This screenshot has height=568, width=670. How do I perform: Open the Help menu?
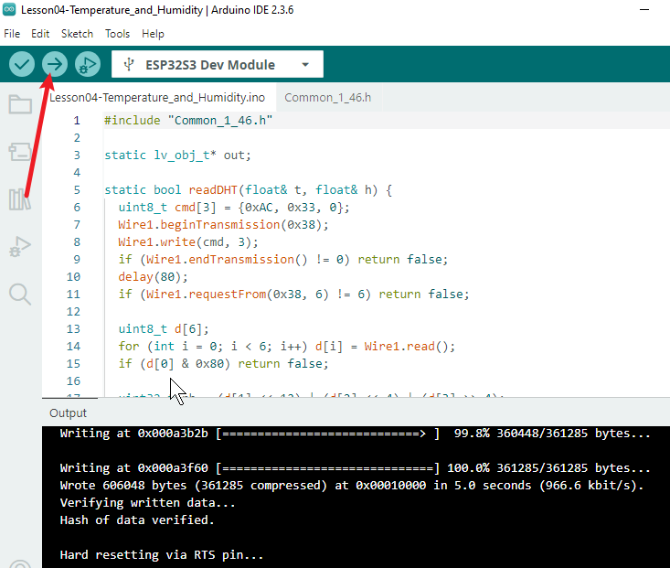(x=153, y=34)
